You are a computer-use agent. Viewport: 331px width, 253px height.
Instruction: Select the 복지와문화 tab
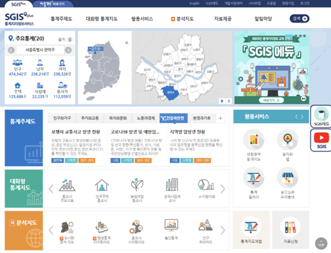(x=118, y=118)
